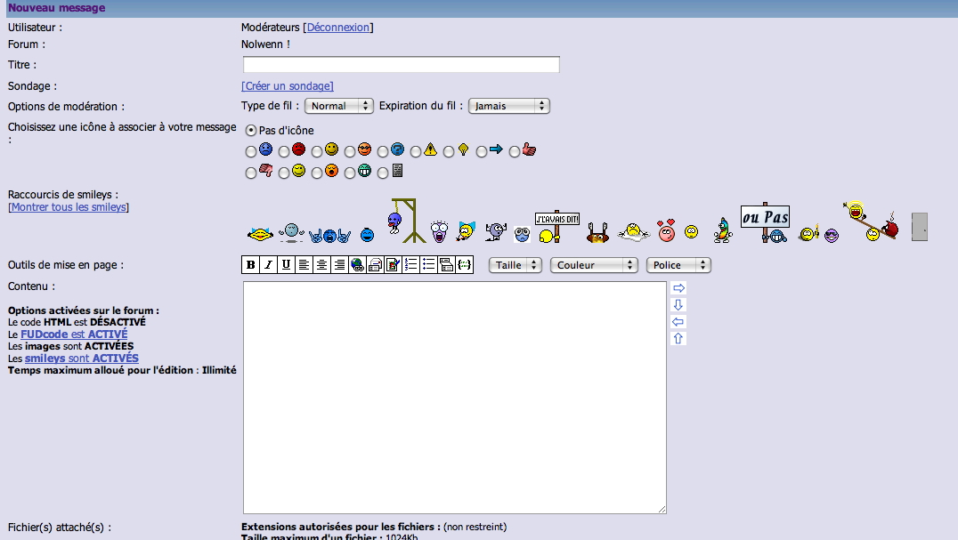Choose the light bulb message icon

pyautogui.click(x=449, y=151)
